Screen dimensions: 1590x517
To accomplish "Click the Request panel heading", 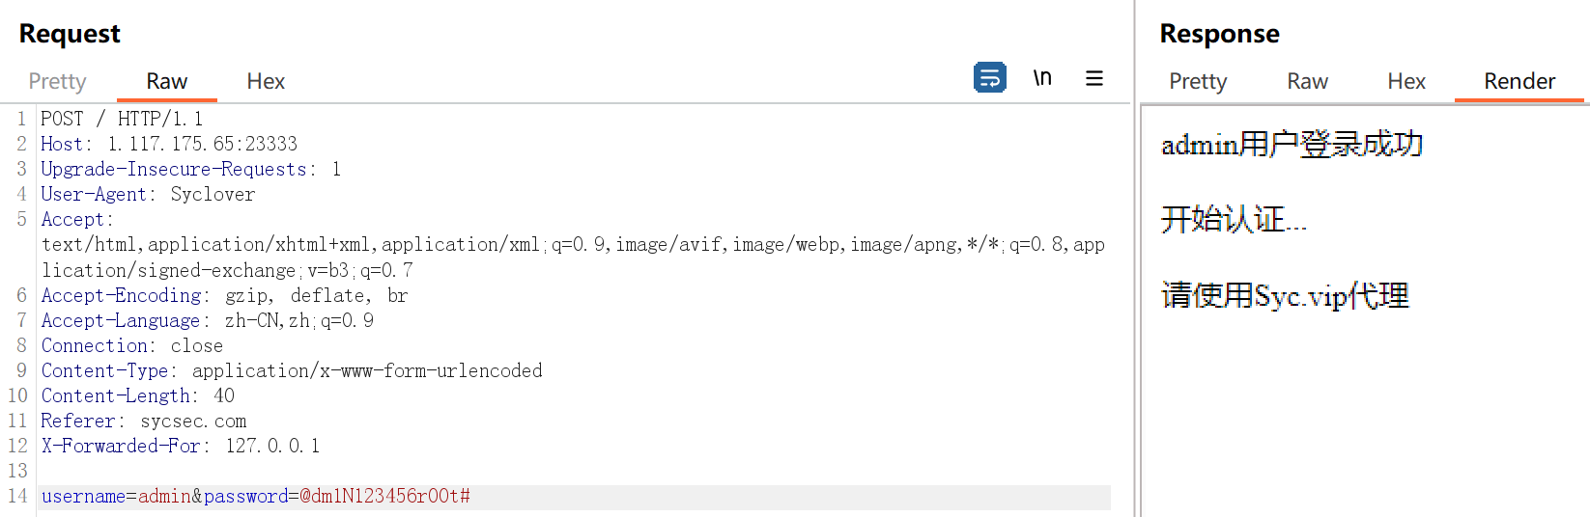I will [x=70, y=34].
